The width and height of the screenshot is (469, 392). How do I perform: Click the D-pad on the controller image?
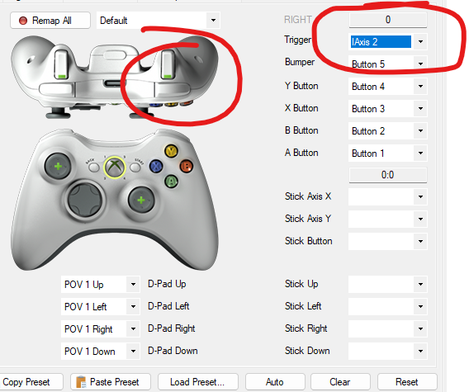coord(85,200)
